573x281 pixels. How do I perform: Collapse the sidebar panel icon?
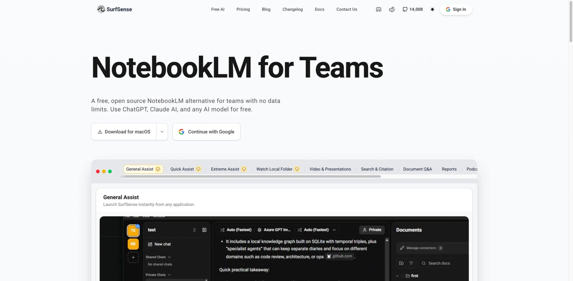coord(205,230)
